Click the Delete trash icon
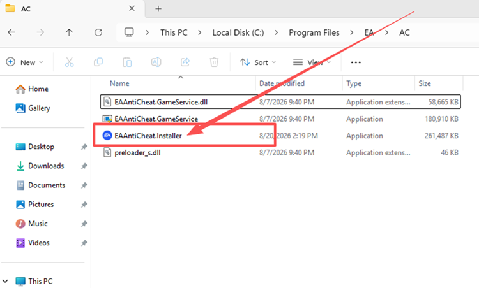The height and width of the screenshot is (288, 479). (214, 62)
